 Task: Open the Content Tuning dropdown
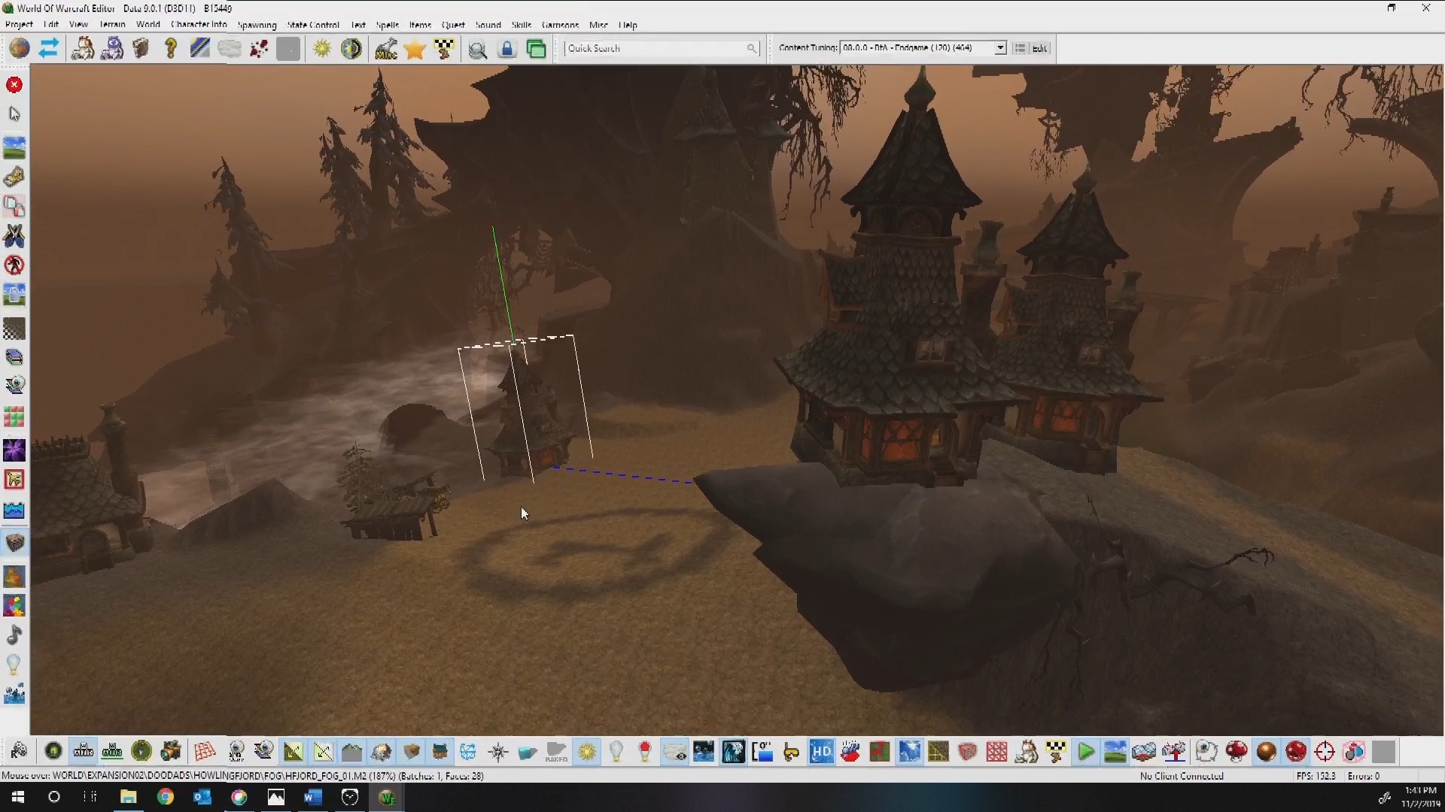(1000, 48)
